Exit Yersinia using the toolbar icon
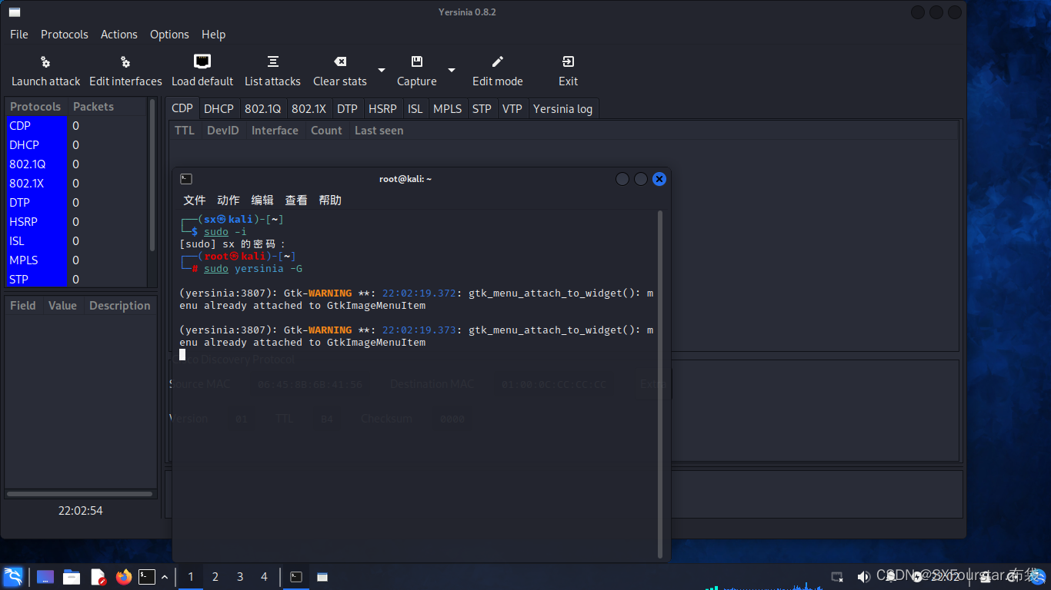 567,71
